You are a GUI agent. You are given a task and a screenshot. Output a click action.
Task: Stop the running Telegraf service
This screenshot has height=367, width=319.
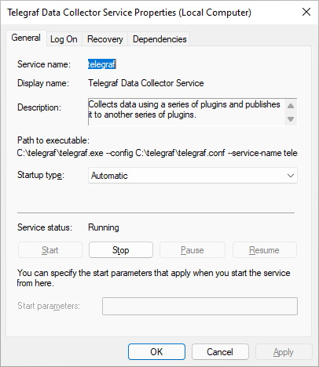point(121,250)
